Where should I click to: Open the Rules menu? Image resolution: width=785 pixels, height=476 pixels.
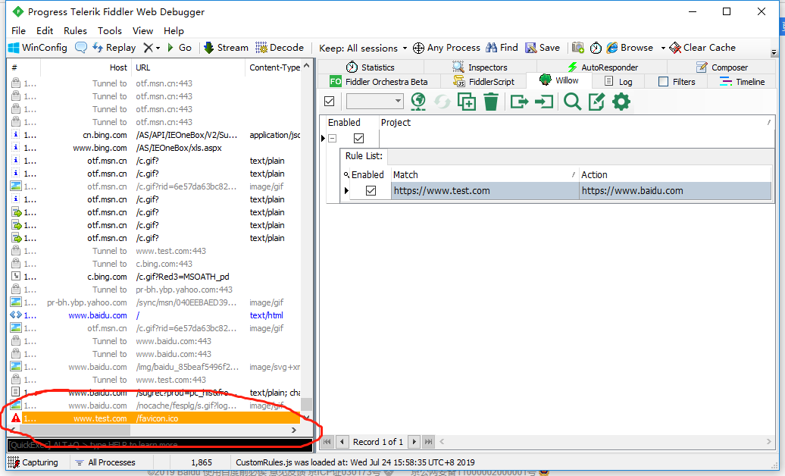(75, 30)
